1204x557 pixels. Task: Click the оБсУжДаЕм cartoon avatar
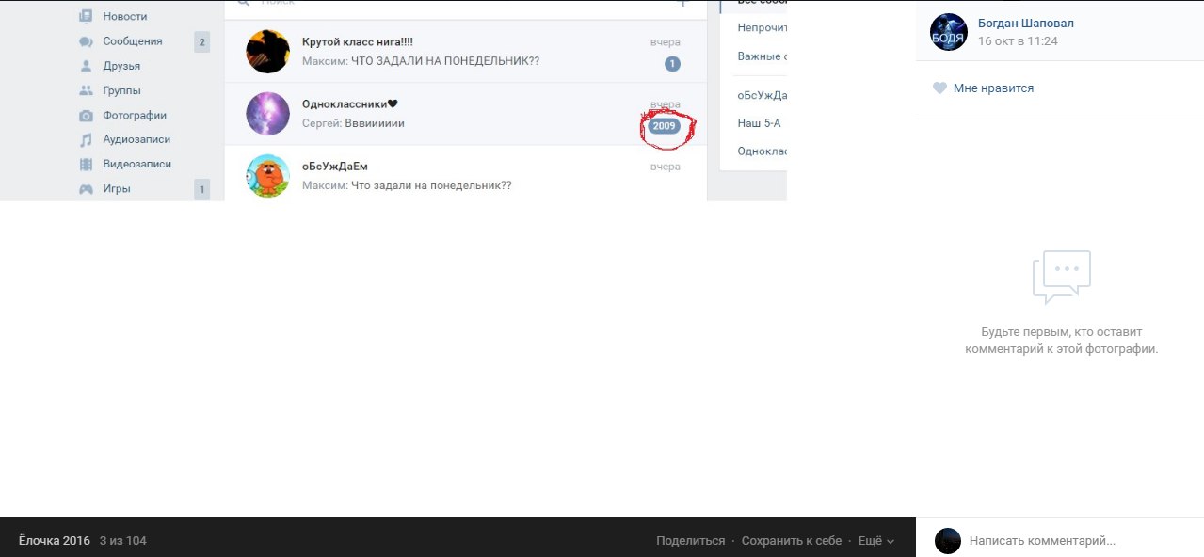click(x=267, y=176)
